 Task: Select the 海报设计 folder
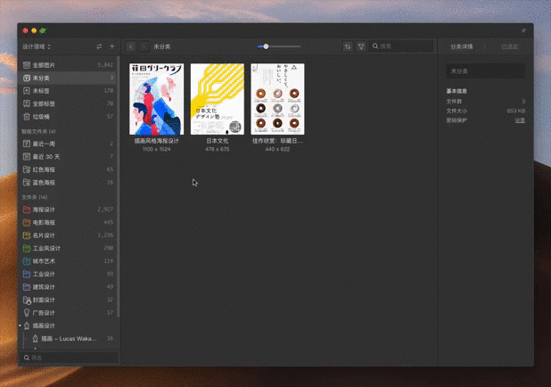tap(44, 210)
